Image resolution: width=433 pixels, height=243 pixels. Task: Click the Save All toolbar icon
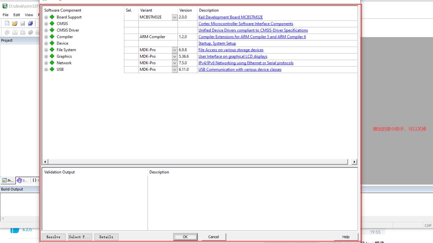click(31, 23)
